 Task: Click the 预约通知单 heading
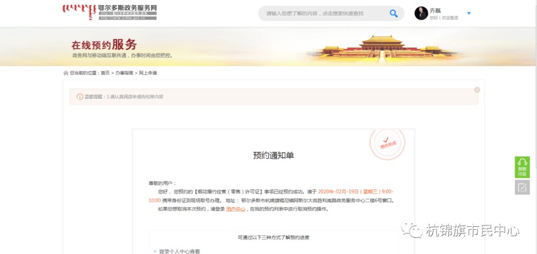coord(273,156)
